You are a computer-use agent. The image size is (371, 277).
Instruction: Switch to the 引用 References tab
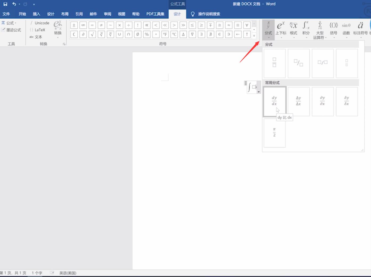click(79, 14)
